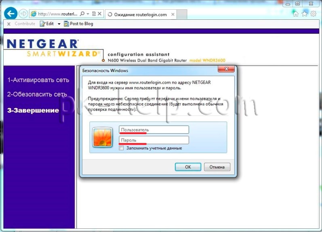
Task: Select step "3-Завершение" in sidebar
Action: (33, 110)
